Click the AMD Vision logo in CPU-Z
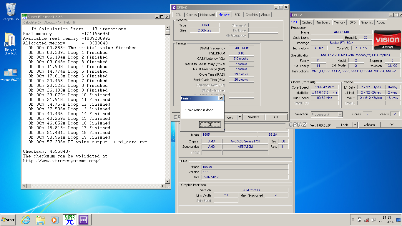This screenshot has width=402, height=226. [x=387, y=40]
